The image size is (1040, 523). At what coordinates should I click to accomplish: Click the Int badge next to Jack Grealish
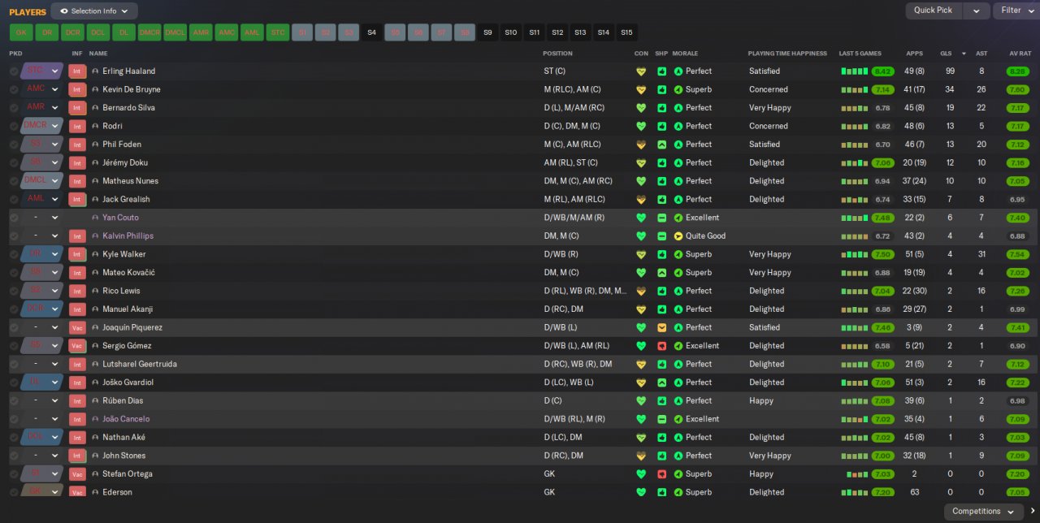coord(77,200)
